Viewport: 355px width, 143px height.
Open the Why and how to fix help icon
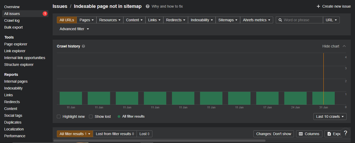tap(148, 6)
